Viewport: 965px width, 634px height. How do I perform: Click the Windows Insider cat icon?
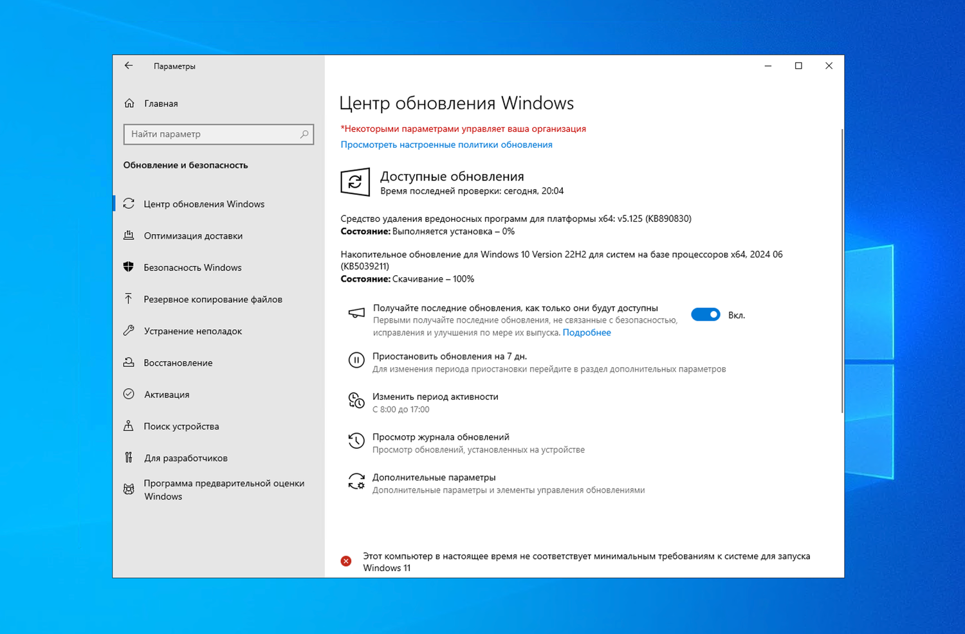click(129, 489)
